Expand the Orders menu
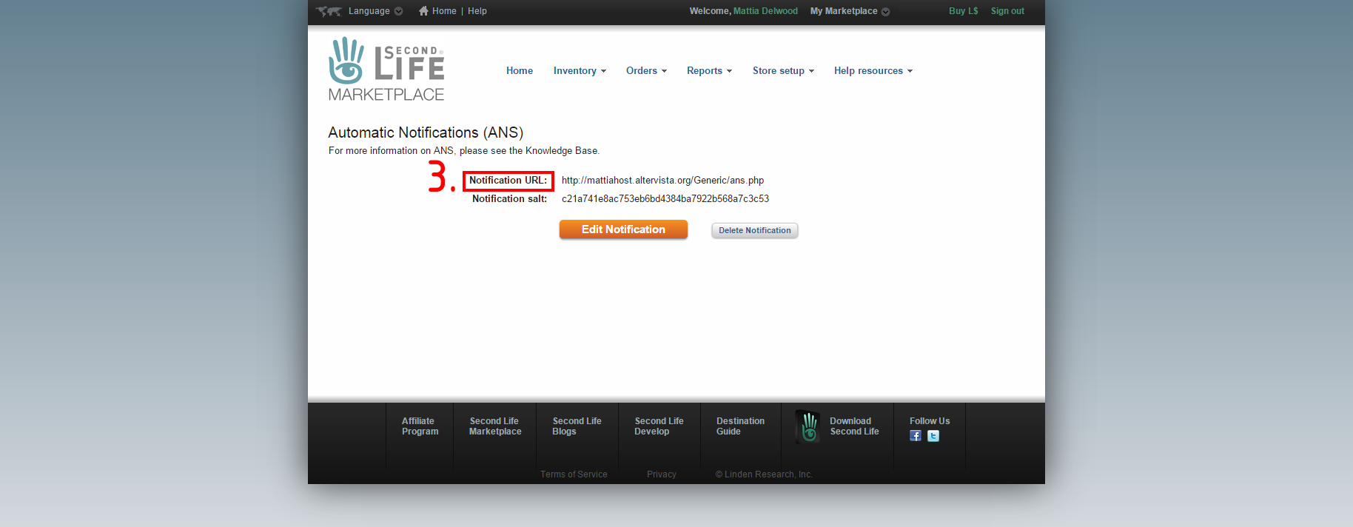Image resolution: width=1353 pixels, height=527 pixels. click(x=646, y=71)
